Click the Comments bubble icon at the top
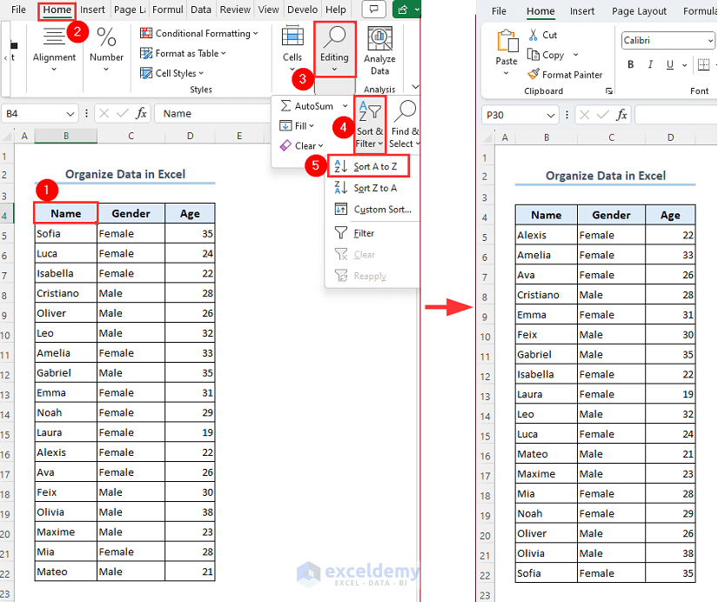This screenshot has width=718, height=602. pyautogui.click(x=373, y=9)
